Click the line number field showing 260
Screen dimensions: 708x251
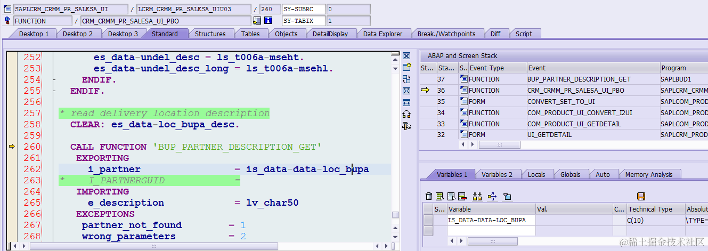[x=270, y=9]
